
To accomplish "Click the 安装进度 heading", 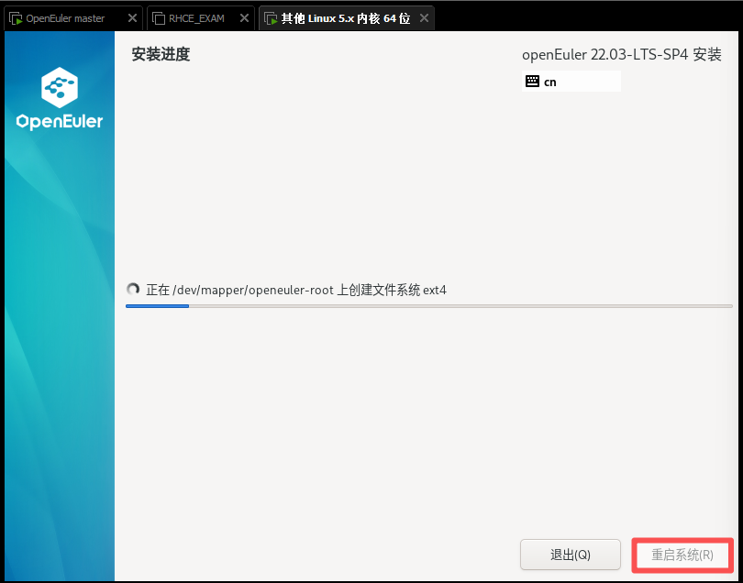I will tap(161, 54).
